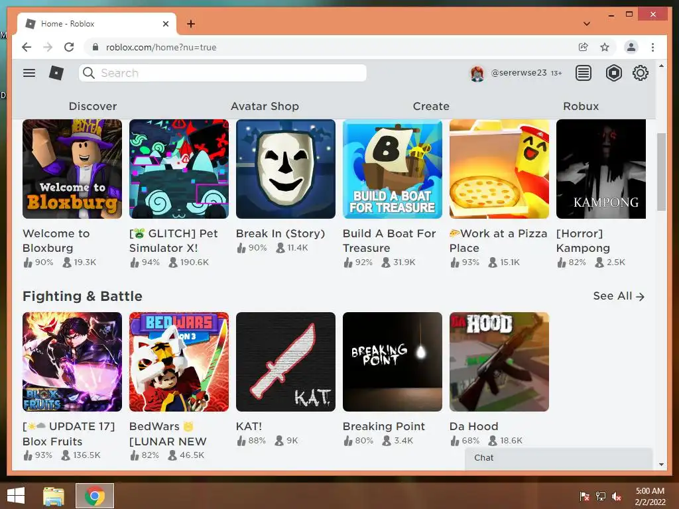Open the KAT knife thumbnail

(x=286, y=362)
